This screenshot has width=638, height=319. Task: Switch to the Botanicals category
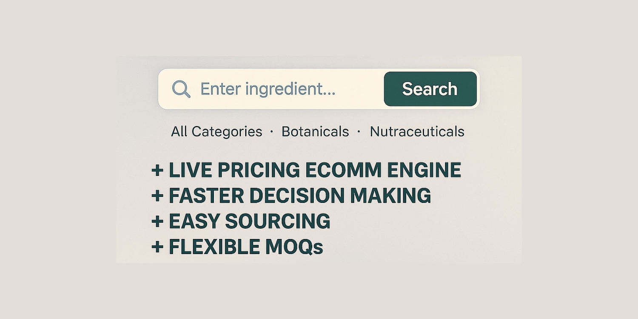coord(315,132)
